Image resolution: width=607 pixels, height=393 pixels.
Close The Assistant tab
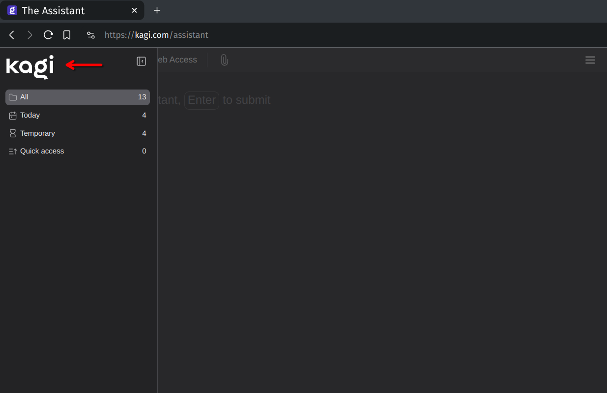tap(134, 10)
